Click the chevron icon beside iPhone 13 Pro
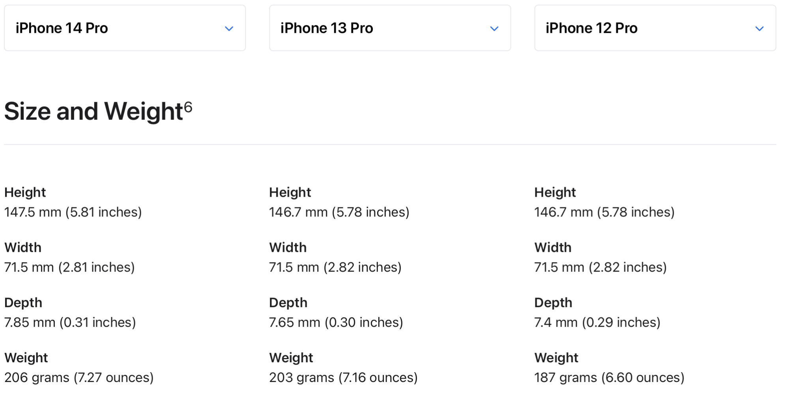Viewport: 789px width, 408px height. (x=494, y=29)
